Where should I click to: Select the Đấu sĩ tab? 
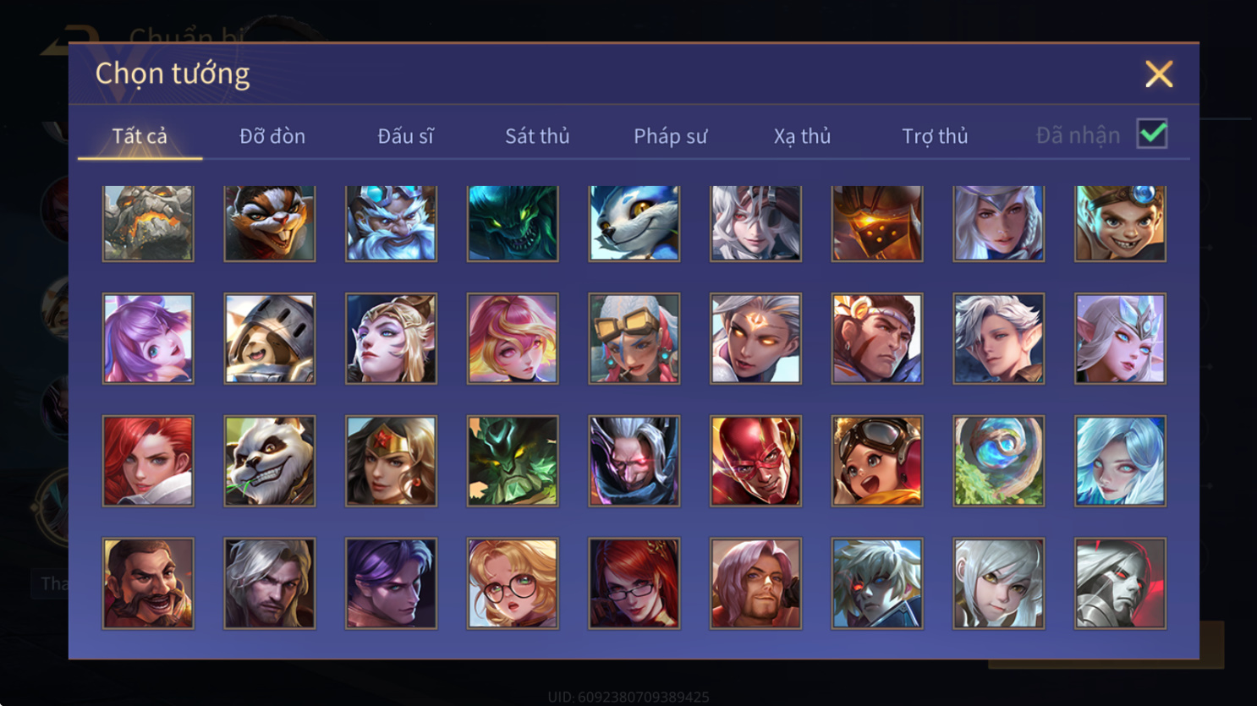[x=405, y=136]
